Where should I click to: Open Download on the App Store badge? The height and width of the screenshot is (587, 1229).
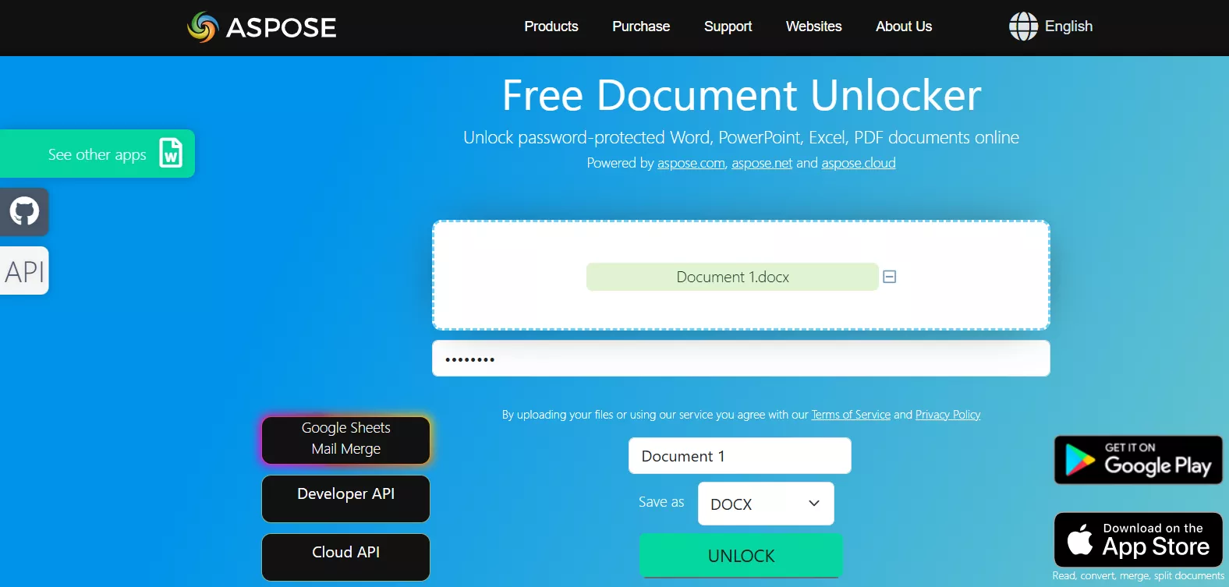(1138, 539)
